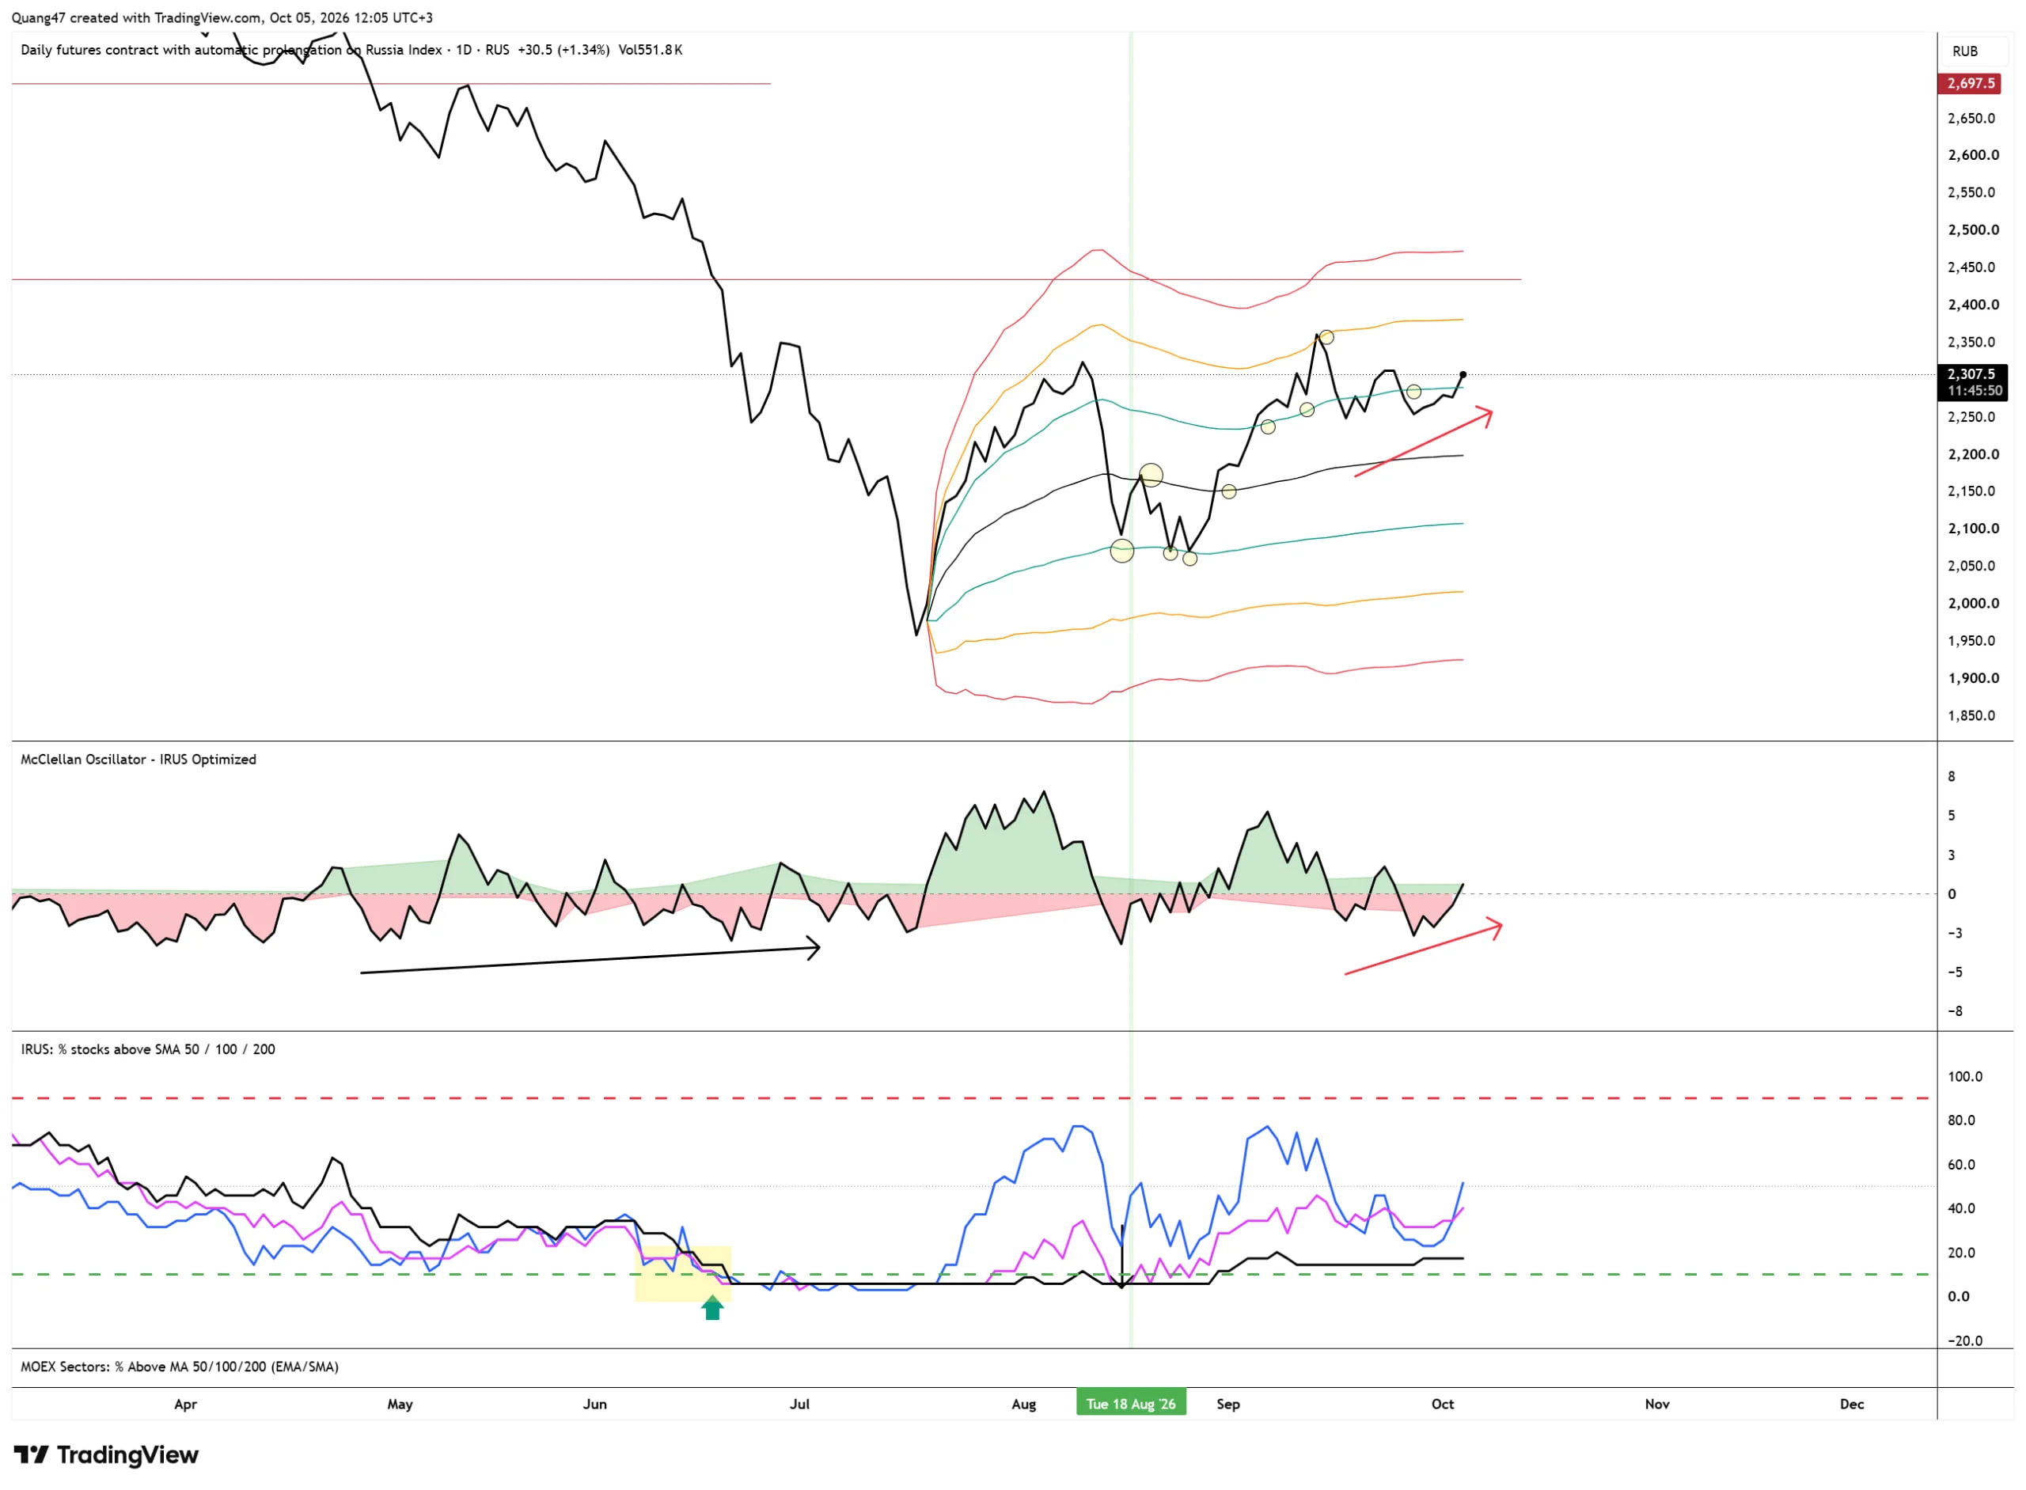Click the Aug label on the time axis

(1023, 1404)
